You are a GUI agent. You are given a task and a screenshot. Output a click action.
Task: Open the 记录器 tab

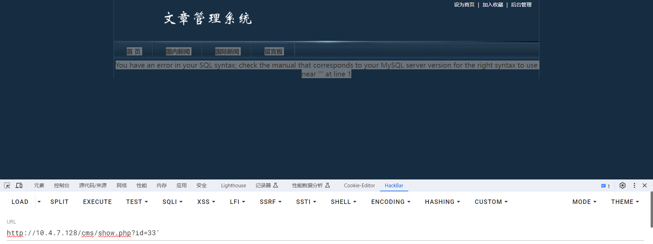(x=267, y=186)
